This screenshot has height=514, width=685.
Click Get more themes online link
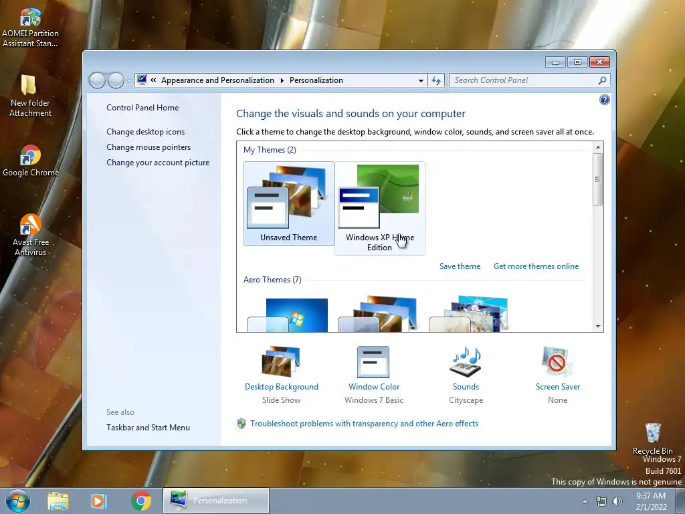(x=536, y=266)
